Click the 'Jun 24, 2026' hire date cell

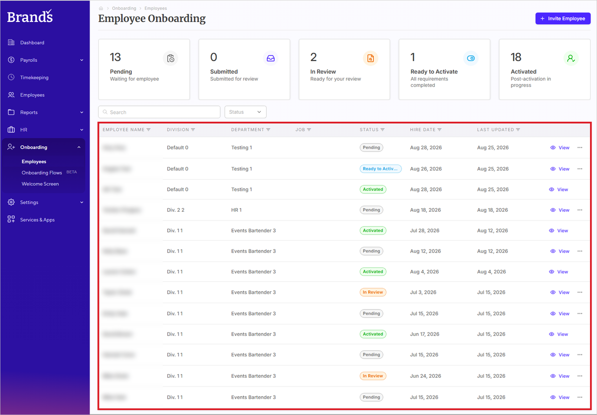click(x=425, y=376)
